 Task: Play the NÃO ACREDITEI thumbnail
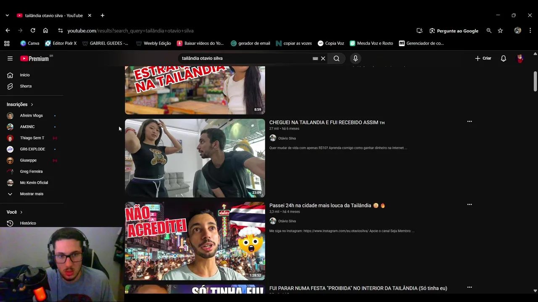pyautogui.click(x=195, y=241)
